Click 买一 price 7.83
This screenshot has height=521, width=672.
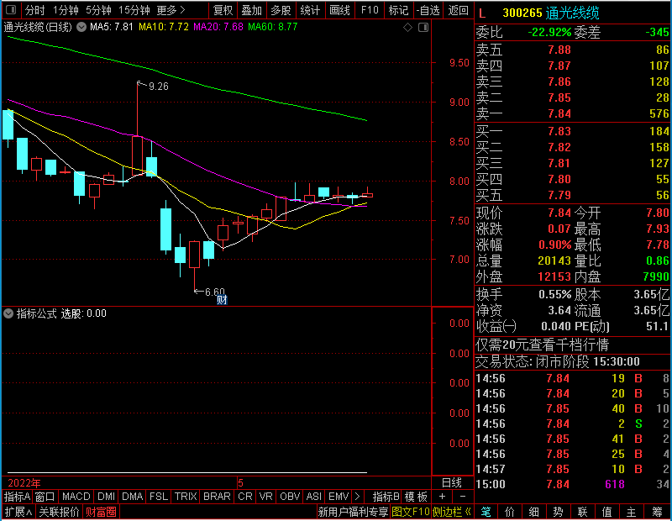coord(559,131)
